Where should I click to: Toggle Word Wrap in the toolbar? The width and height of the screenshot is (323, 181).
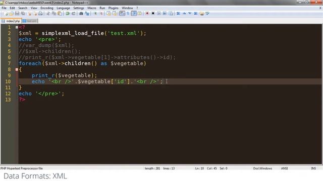(x=122, y=14)
